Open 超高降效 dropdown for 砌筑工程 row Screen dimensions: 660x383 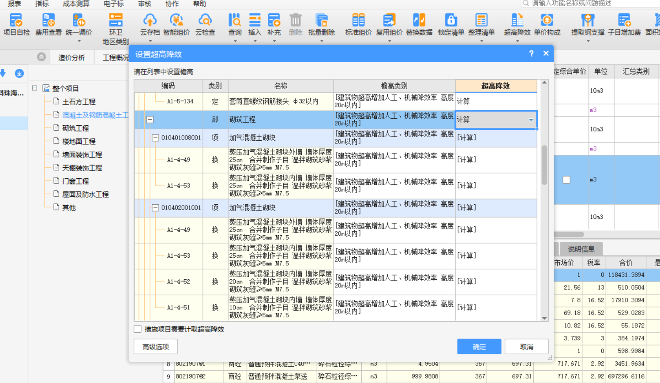pyautogui.click(x=531, y=120)
